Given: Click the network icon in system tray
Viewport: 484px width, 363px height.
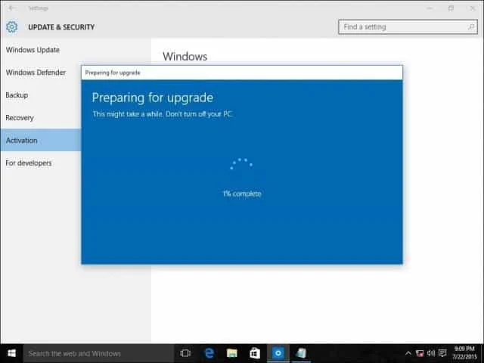Looking at the screenshot, I should coord(420,353).
